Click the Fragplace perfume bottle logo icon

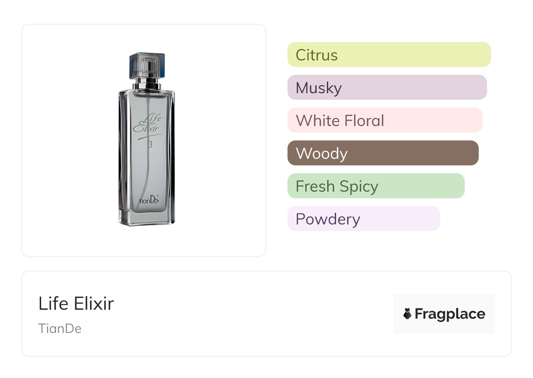click(x=407, y=314)
